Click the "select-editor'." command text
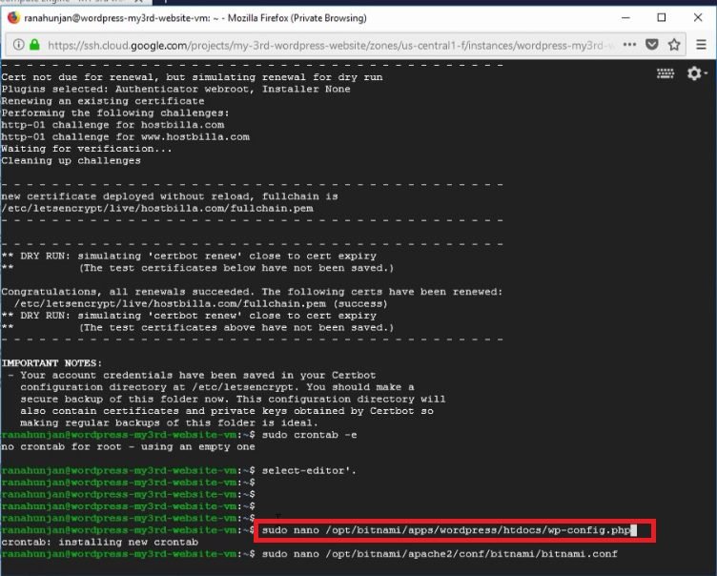The image size is (717, 576). (x=309, y=471)
